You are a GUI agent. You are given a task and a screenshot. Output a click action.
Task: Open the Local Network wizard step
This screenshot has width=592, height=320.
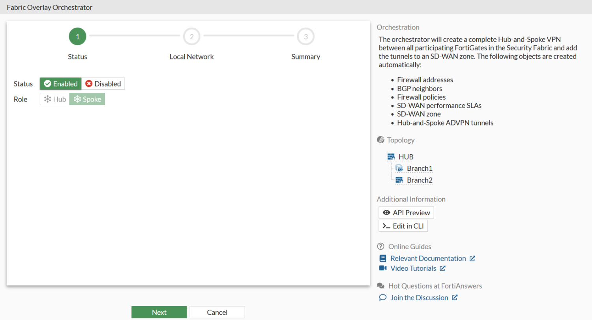click(191, 36)
